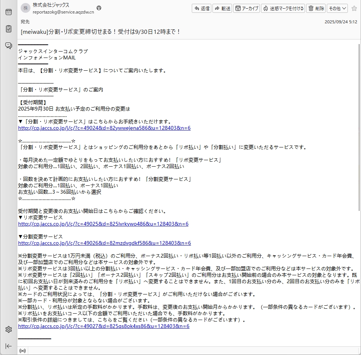The height and width of the screenshot is (355, 361).
Task: Open the link with c=49024
Action: pos(104,128)
